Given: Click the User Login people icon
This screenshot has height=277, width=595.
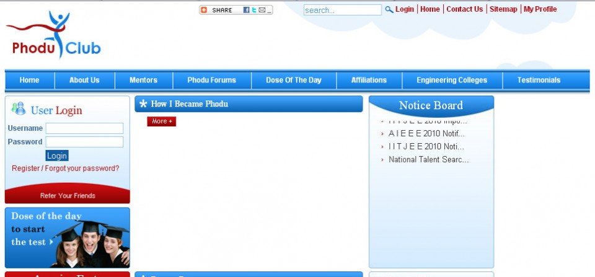Looking at the screenshot, I should coord(19,109).
